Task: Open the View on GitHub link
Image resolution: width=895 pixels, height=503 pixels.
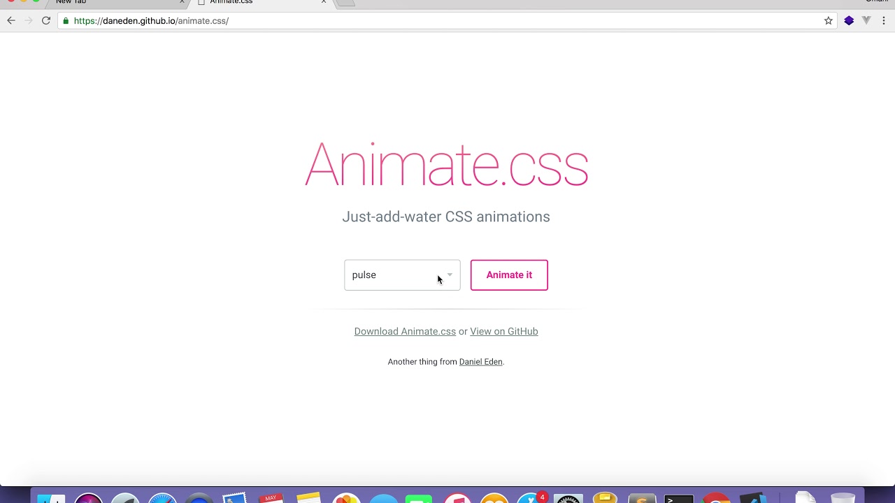Action: tap(504, 332)
